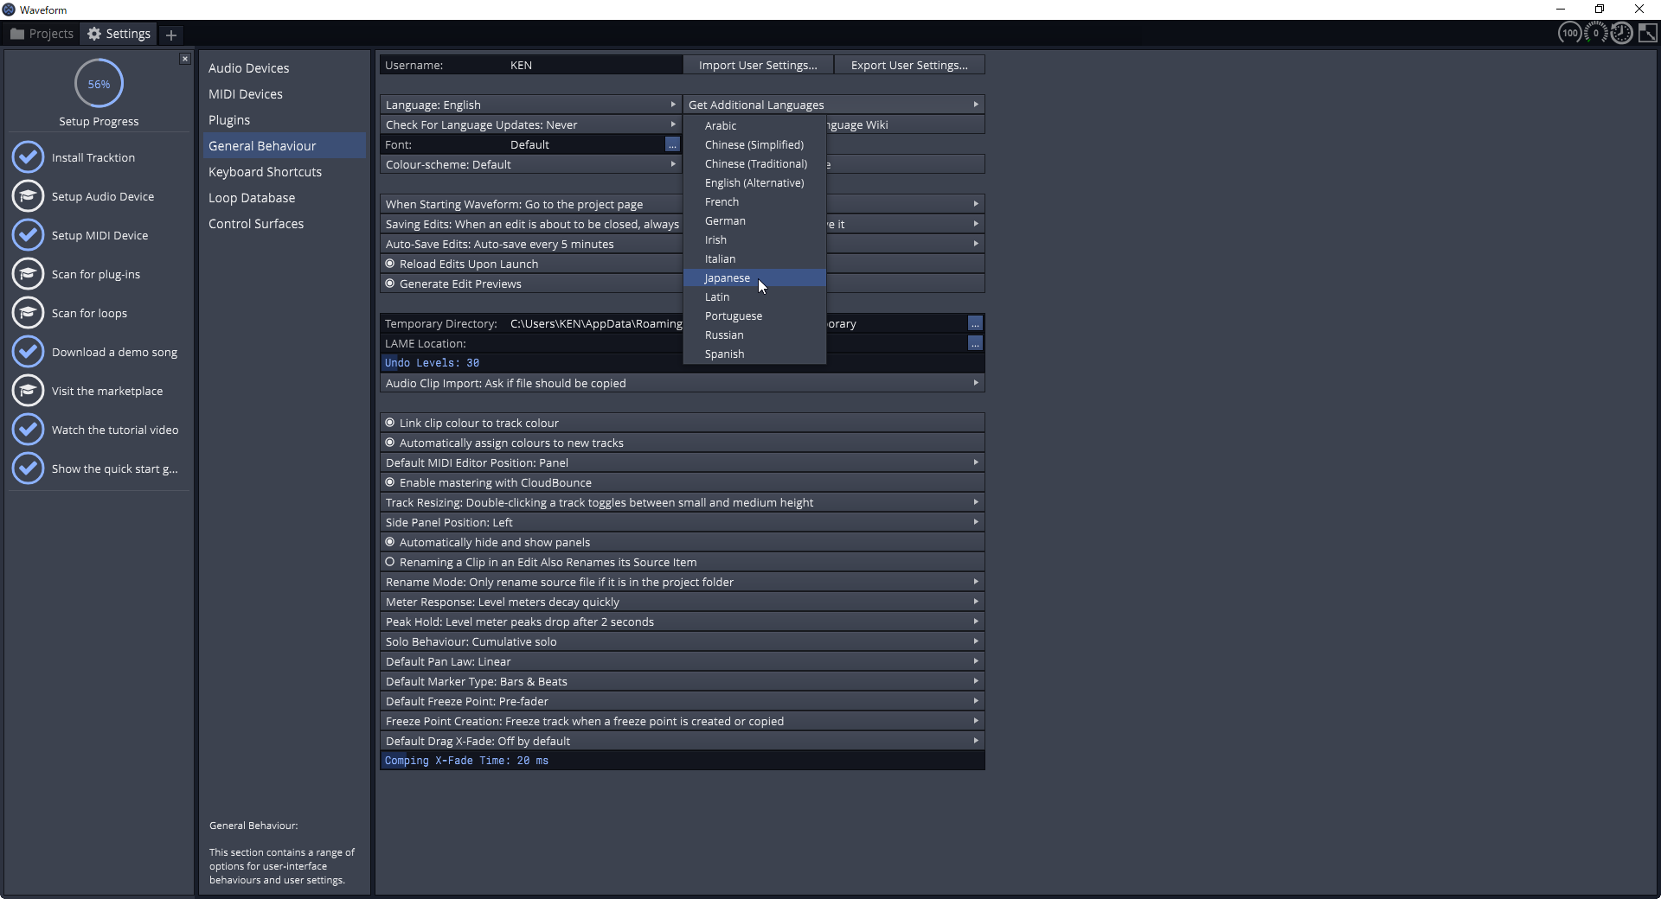Open Check For Language Updates dropdown

[x=531, y=124]
